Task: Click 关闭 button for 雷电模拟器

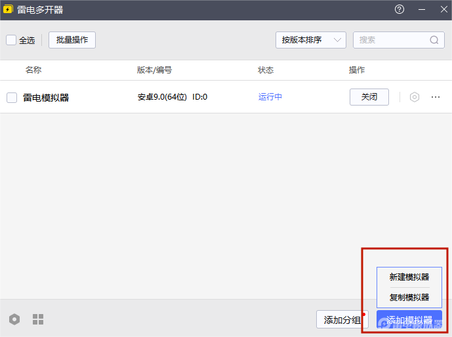Action: pyautogui.click(x=369, y=97)
